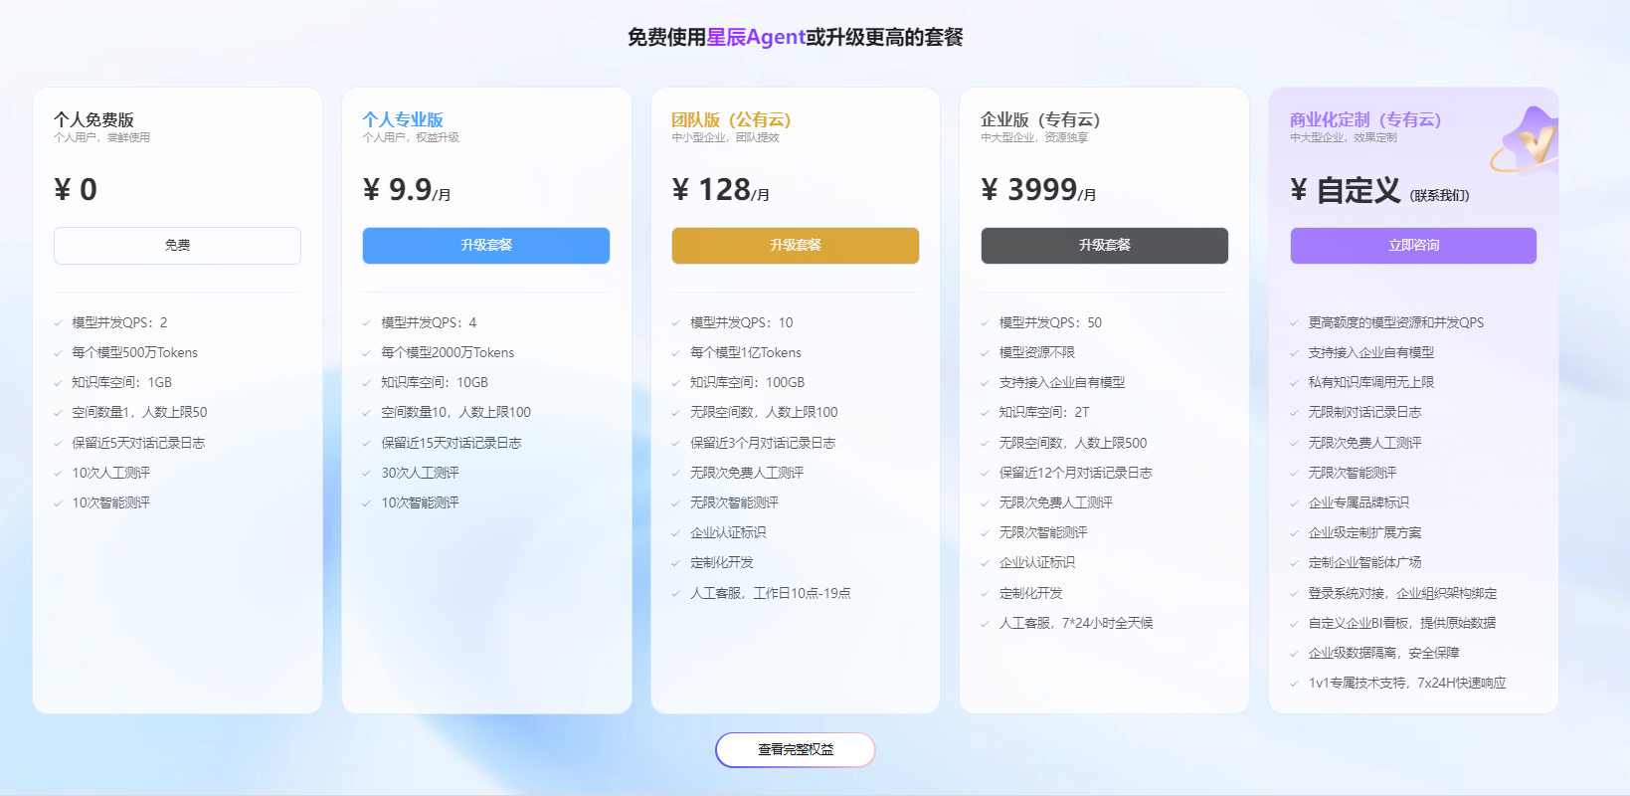Select the 团队版（公有云）plan title

click(x=731, y=119)
